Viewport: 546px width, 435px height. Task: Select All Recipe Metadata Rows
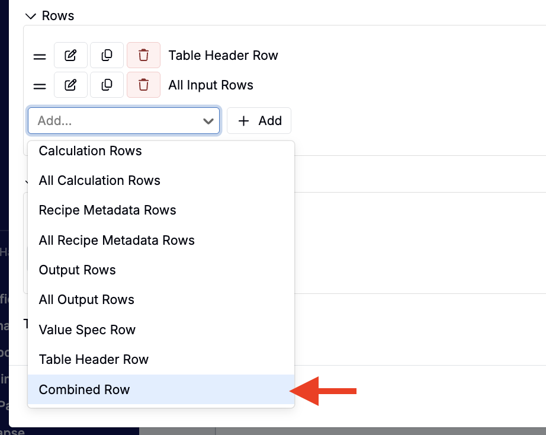[x=117, y=240]
